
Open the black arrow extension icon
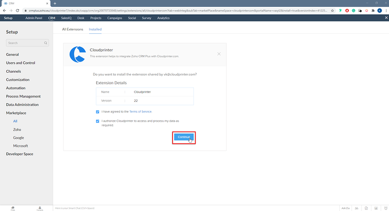click(360, 11)
